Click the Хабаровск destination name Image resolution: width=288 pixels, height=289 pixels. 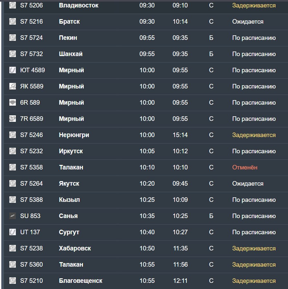coord(75,248)
